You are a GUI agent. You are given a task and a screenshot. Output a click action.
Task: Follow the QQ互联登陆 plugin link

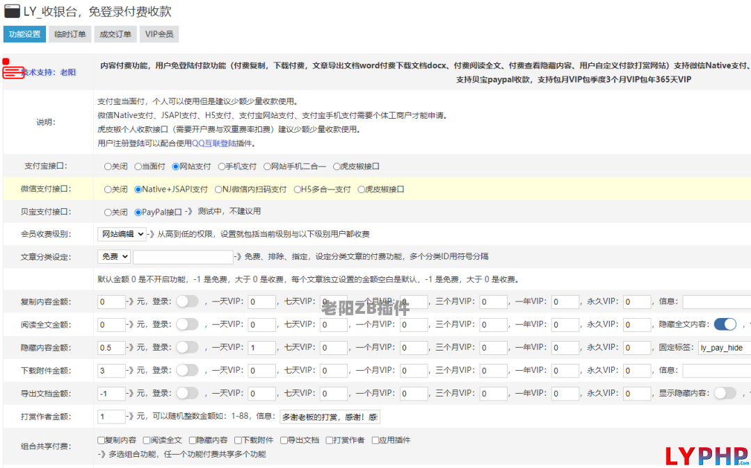coord(214,143)
